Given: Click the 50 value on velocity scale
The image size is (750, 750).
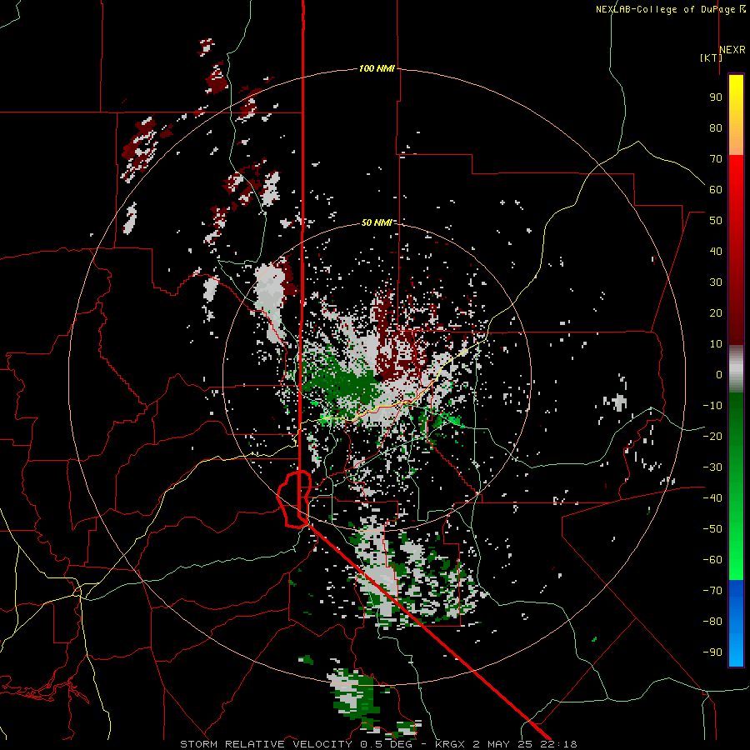Looking at the screenshot, I should 716,221.
